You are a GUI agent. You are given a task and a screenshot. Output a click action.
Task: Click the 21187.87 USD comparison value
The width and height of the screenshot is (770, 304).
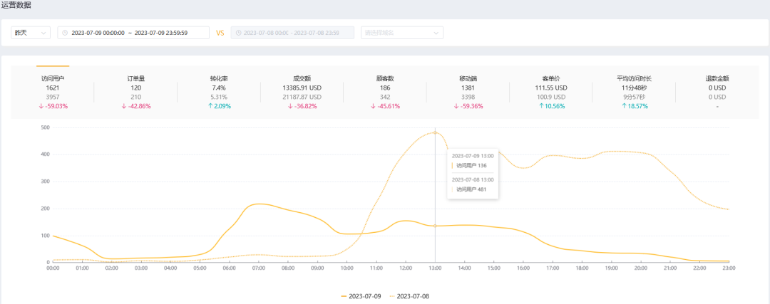coord(302,97)
